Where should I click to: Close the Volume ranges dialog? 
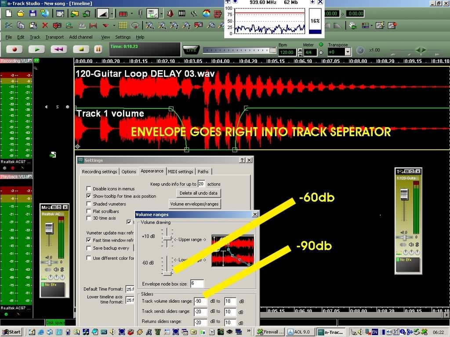[255, 214]
